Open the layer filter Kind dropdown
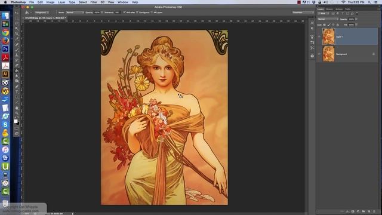 coord(324,13)
